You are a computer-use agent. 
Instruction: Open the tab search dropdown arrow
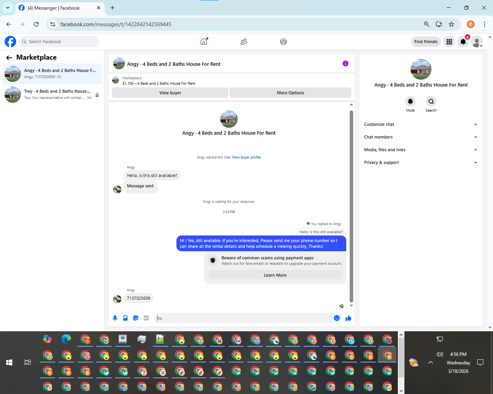[x=8, y=8]
